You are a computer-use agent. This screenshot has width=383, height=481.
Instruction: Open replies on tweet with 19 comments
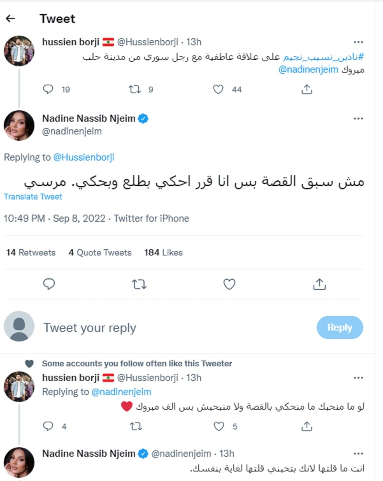point(48,90)
